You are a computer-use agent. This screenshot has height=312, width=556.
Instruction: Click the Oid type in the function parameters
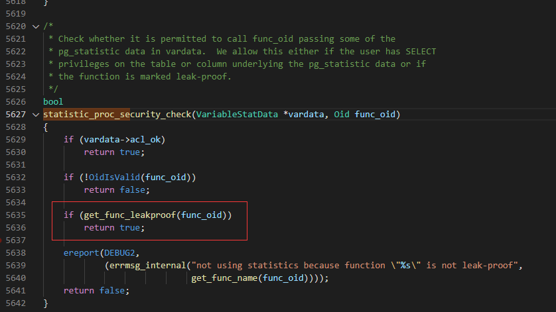[342, 115]
